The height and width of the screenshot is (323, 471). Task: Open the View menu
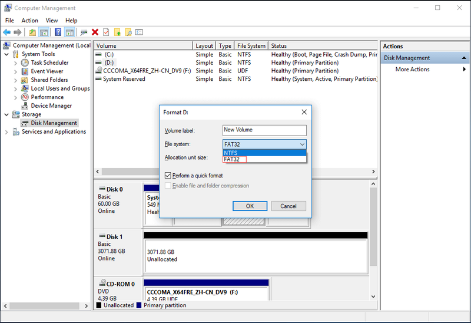tap(52, 21)
